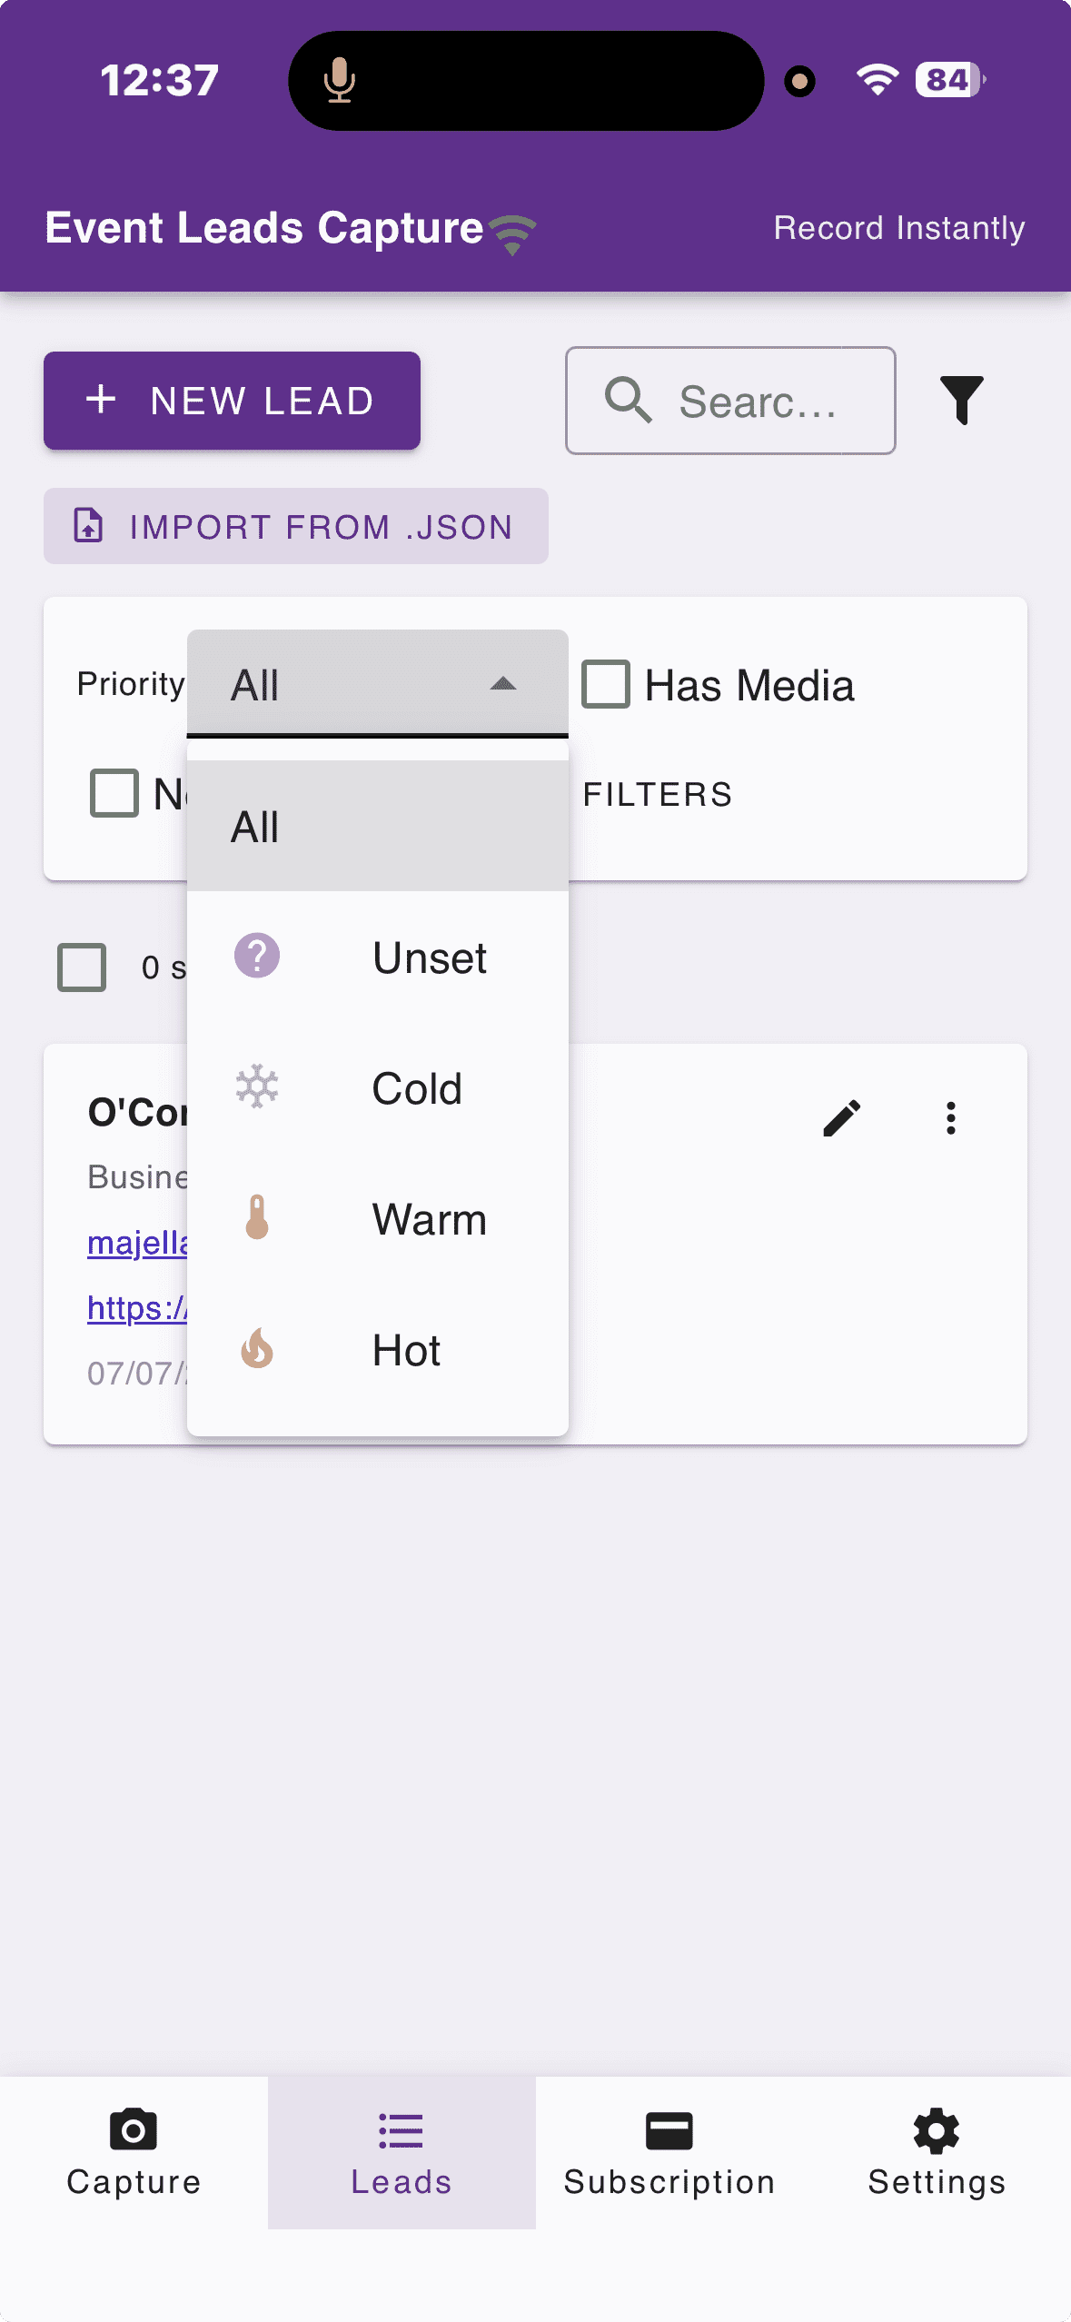Choose Hot from priority list
This screenshot has width=1071, height=2322.
(378, 1350)
